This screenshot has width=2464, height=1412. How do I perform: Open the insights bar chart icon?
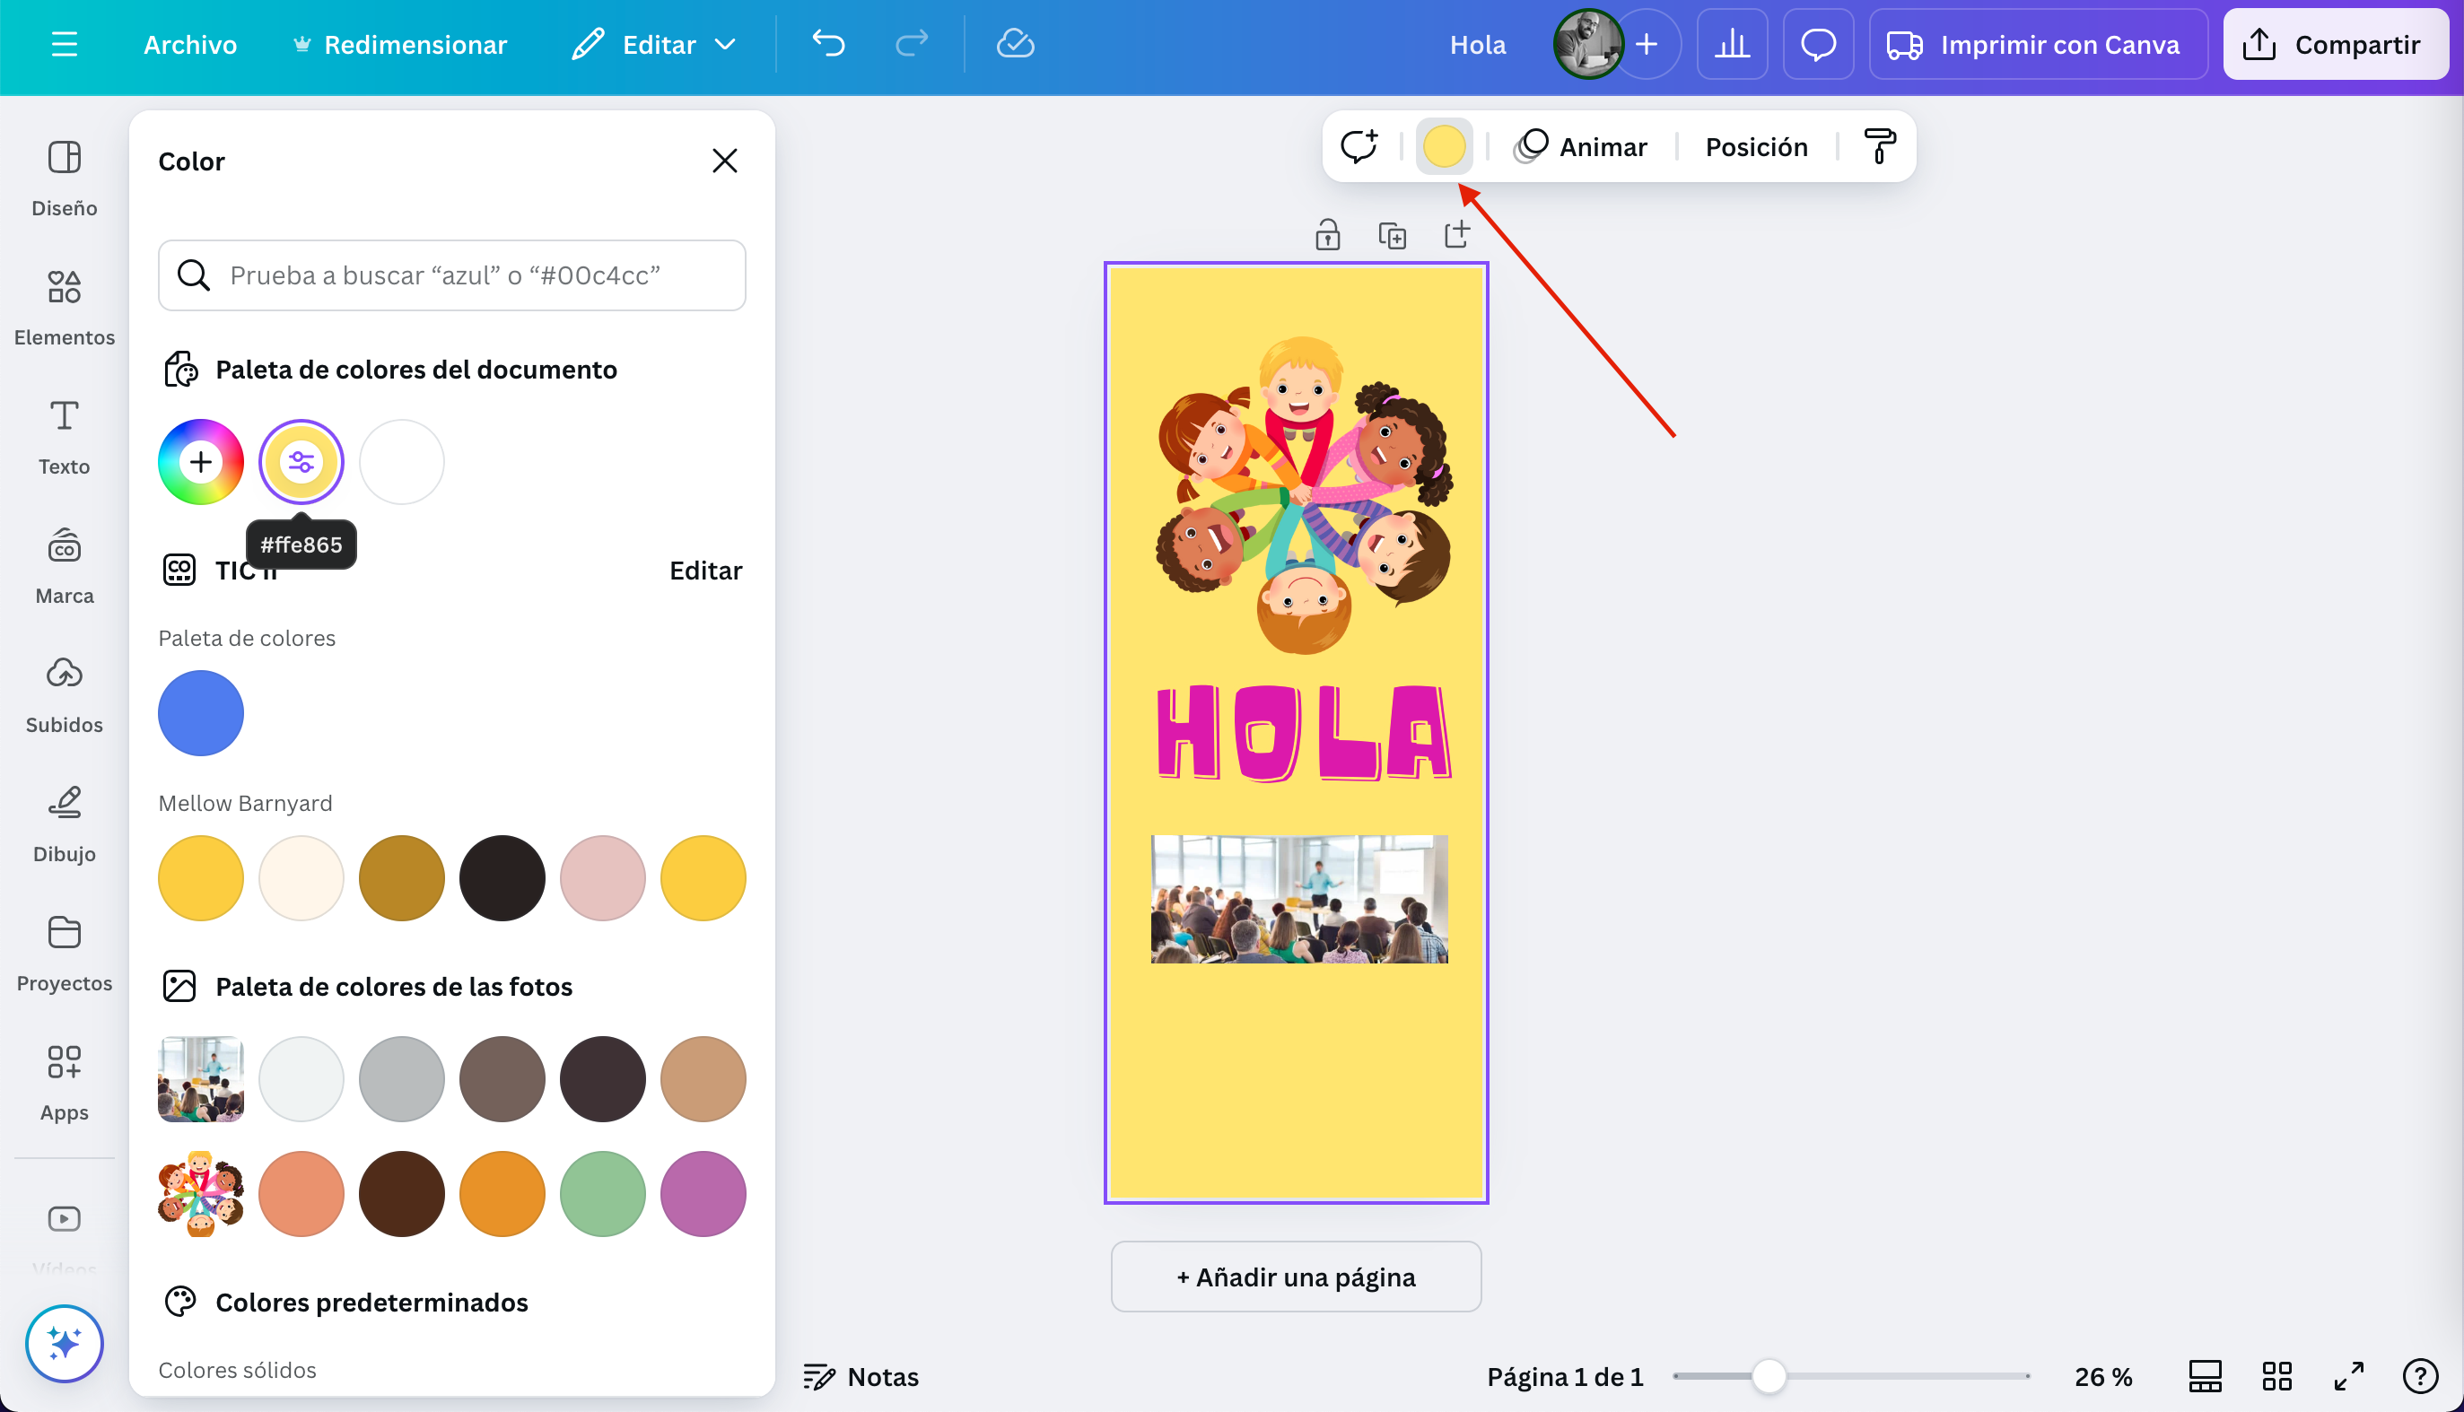(1732, 45)
